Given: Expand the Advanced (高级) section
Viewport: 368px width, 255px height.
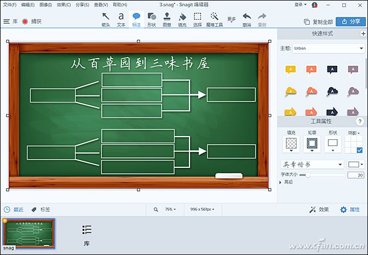Looking at the screenshot, I should (x=286, y=182).
